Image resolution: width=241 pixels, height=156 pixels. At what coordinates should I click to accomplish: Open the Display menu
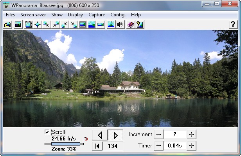[x=76, y=15]
